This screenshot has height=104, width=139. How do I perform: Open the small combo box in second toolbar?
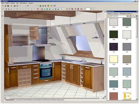[x=89, y=9]
